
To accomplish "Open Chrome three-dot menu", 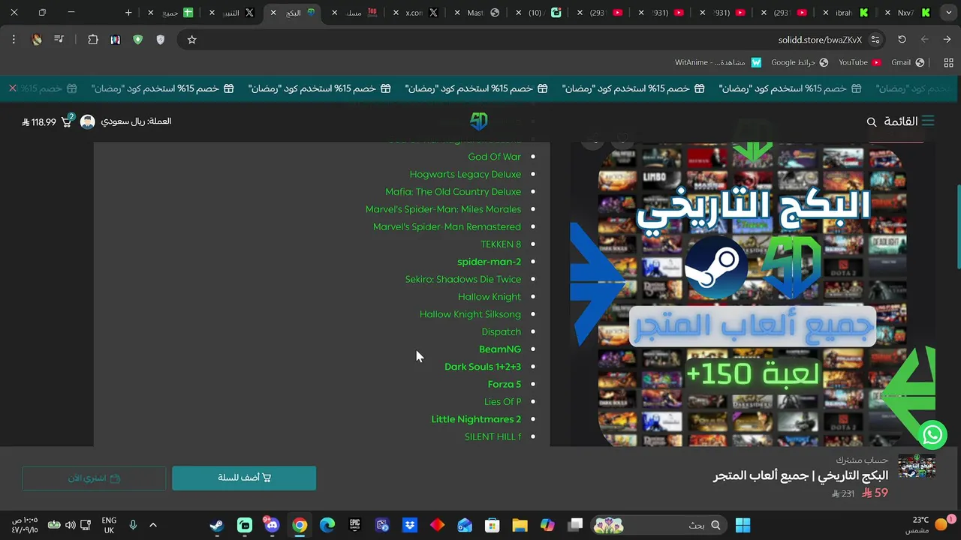I will [x=14, y=40].
